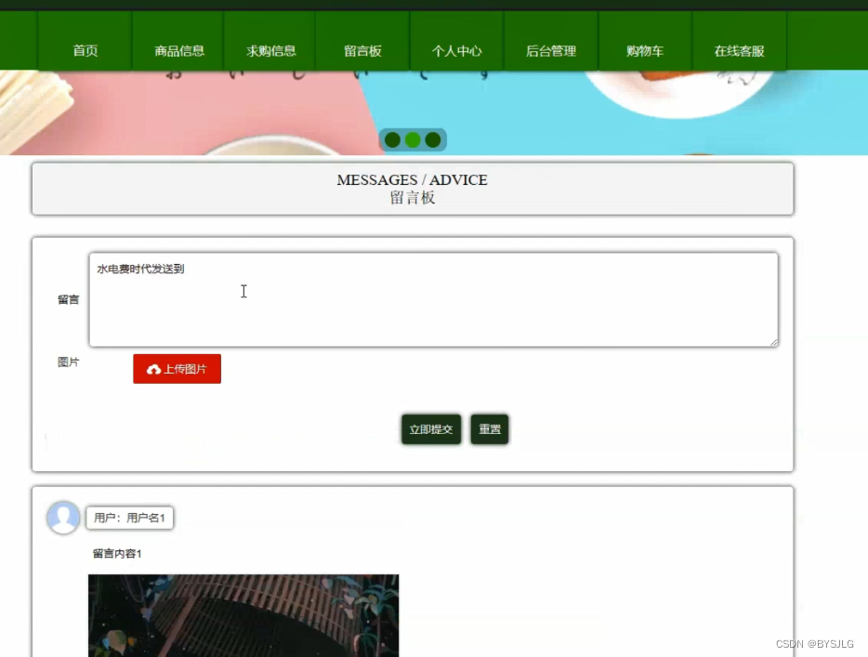868x657 pixels.
Task: Click inside the 留言 message text area
Action: 432,297
